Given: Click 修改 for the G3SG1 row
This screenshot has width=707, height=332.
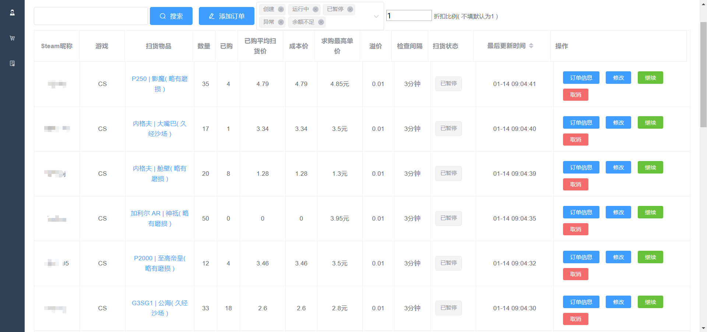Looking at the screenshot, I should tap(619, 302).
